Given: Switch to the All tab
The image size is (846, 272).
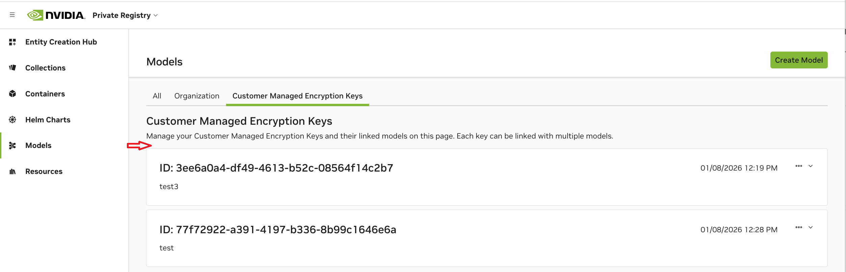Looking at the screenshot, I should 157,96.
